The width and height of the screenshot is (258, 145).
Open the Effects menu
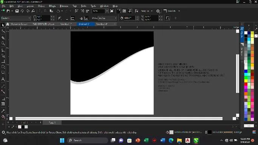pos(52,6)
